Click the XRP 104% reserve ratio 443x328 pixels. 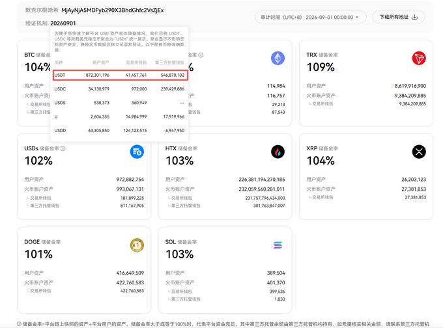point(321,161)
